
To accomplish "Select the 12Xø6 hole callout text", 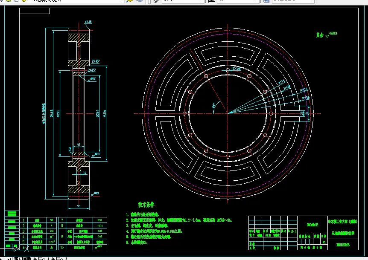I will pos(236,69).
